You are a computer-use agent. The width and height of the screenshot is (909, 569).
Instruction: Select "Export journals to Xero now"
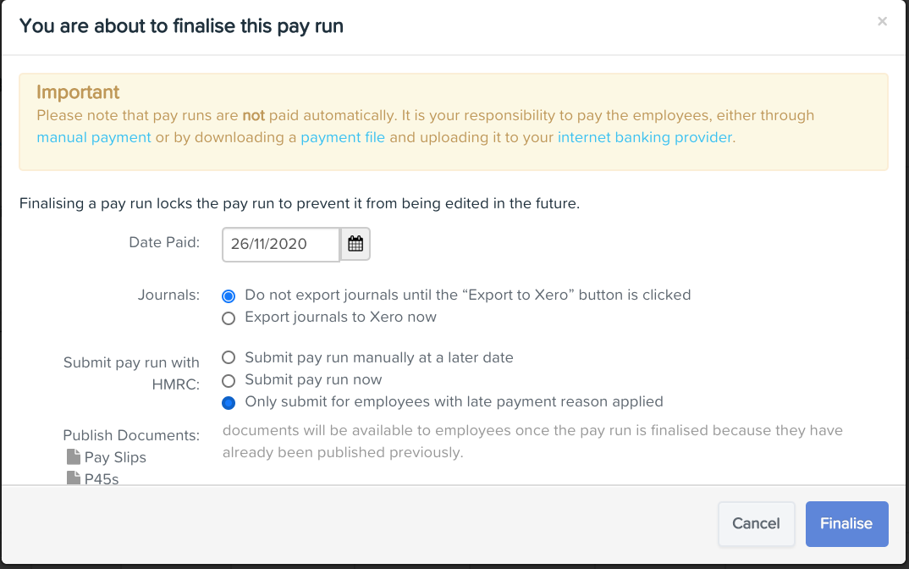(x=229, y=318)
